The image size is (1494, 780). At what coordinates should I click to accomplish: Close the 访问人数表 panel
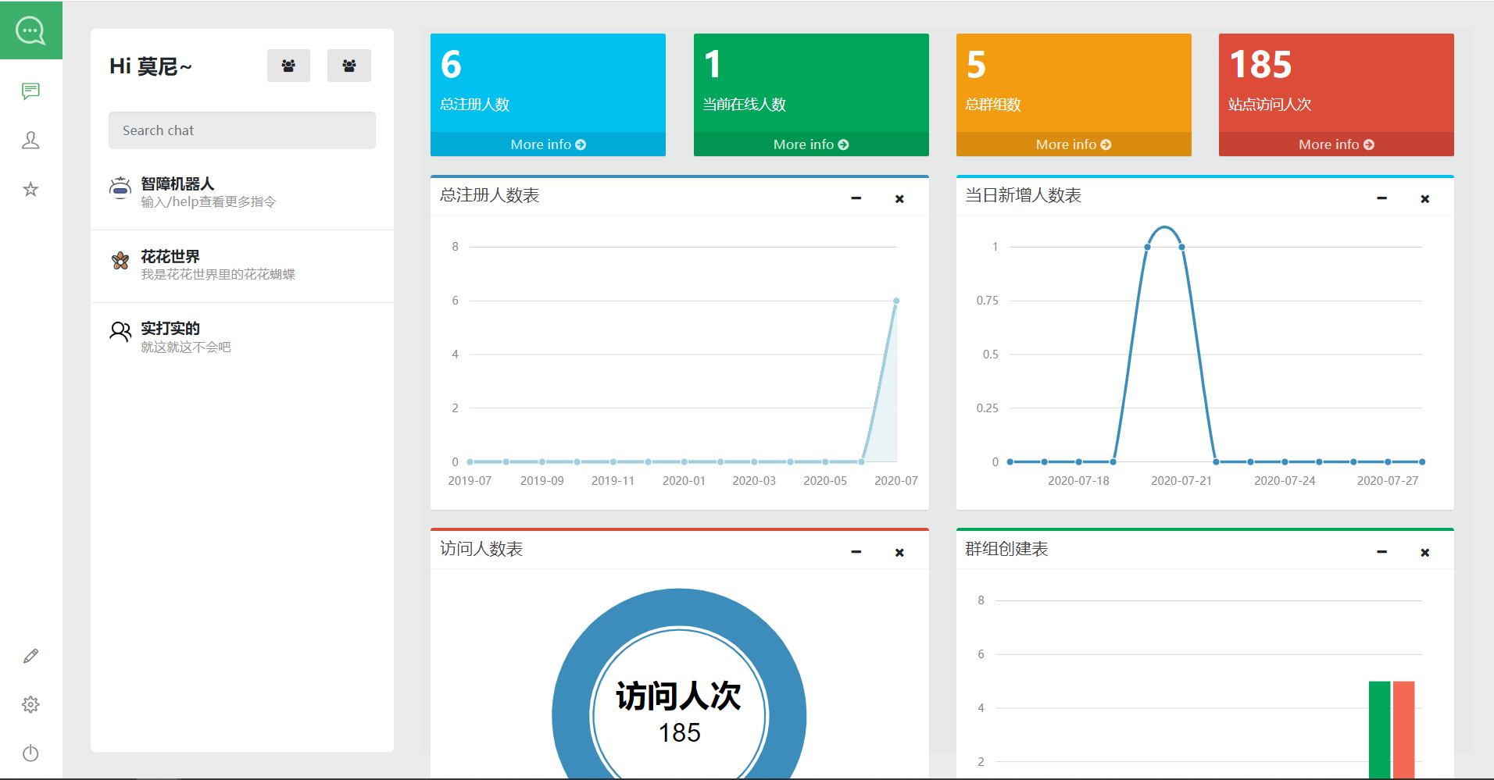pos(899,553)
